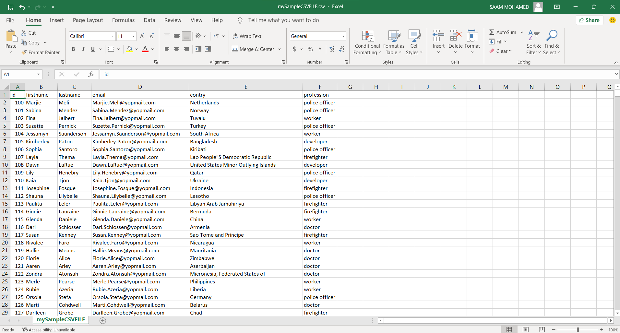The image size is (620, 333).
Task: Click the Insert Function fx icon
Action: 91,74
